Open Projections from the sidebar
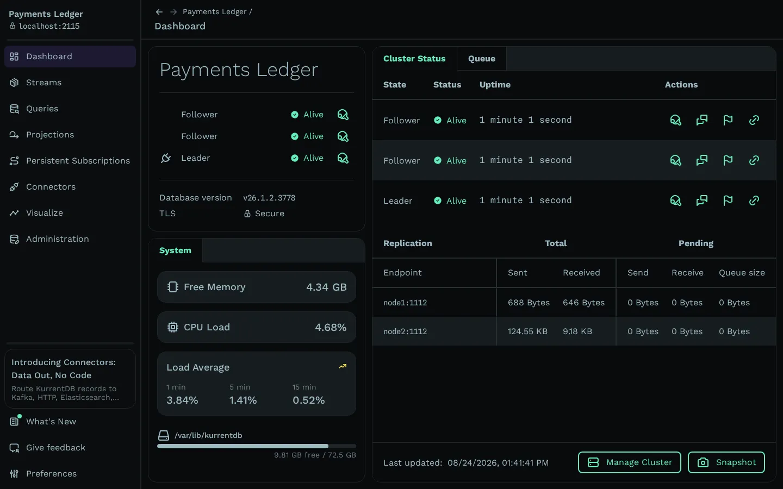 tap(70, 135)
